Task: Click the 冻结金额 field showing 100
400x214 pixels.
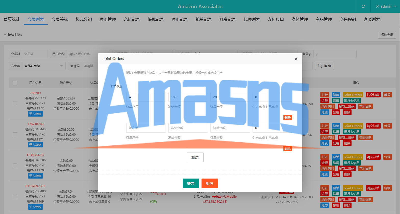Action: coord(188,97)
